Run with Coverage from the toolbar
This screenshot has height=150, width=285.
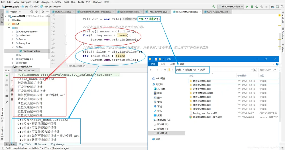(x=257, y=7)
